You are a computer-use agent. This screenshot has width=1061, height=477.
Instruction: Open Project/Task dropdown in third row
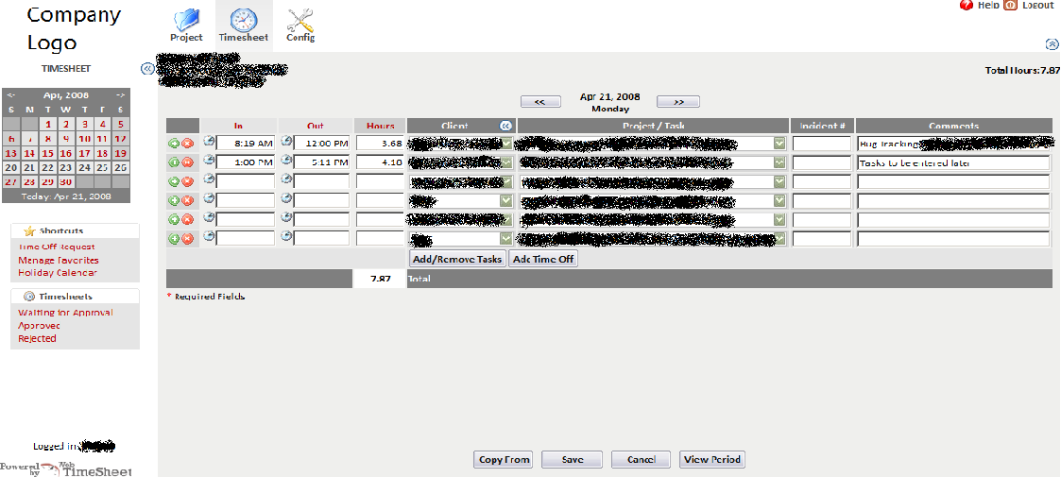click(779, 181)
